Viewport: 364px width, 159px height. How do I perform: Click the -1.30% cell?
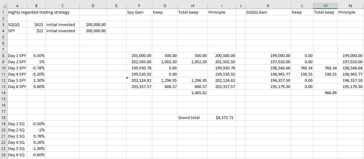(x=36, y=148)
